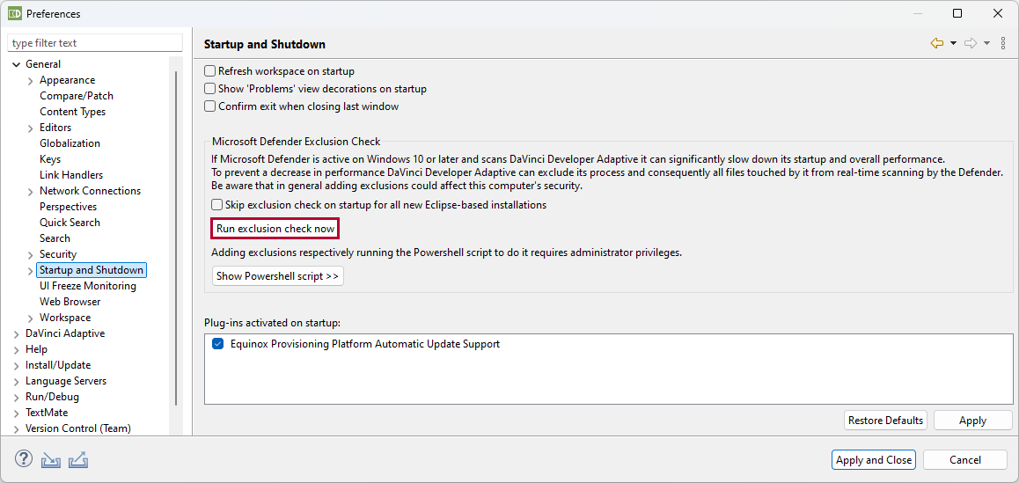The height and width of the screenshot is (483, 1019).
Task: Expand the Run/Debug node
Action: (16, 397)
